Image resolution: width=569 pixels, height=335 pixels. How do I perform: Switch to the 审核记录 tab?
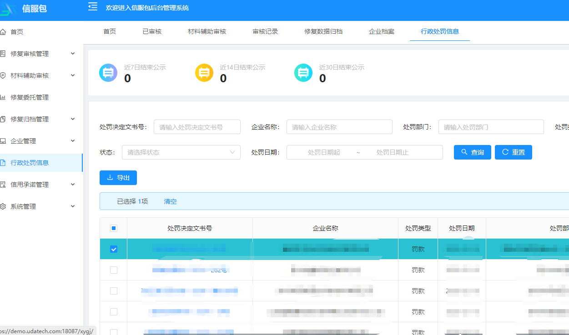click(265, 32)
